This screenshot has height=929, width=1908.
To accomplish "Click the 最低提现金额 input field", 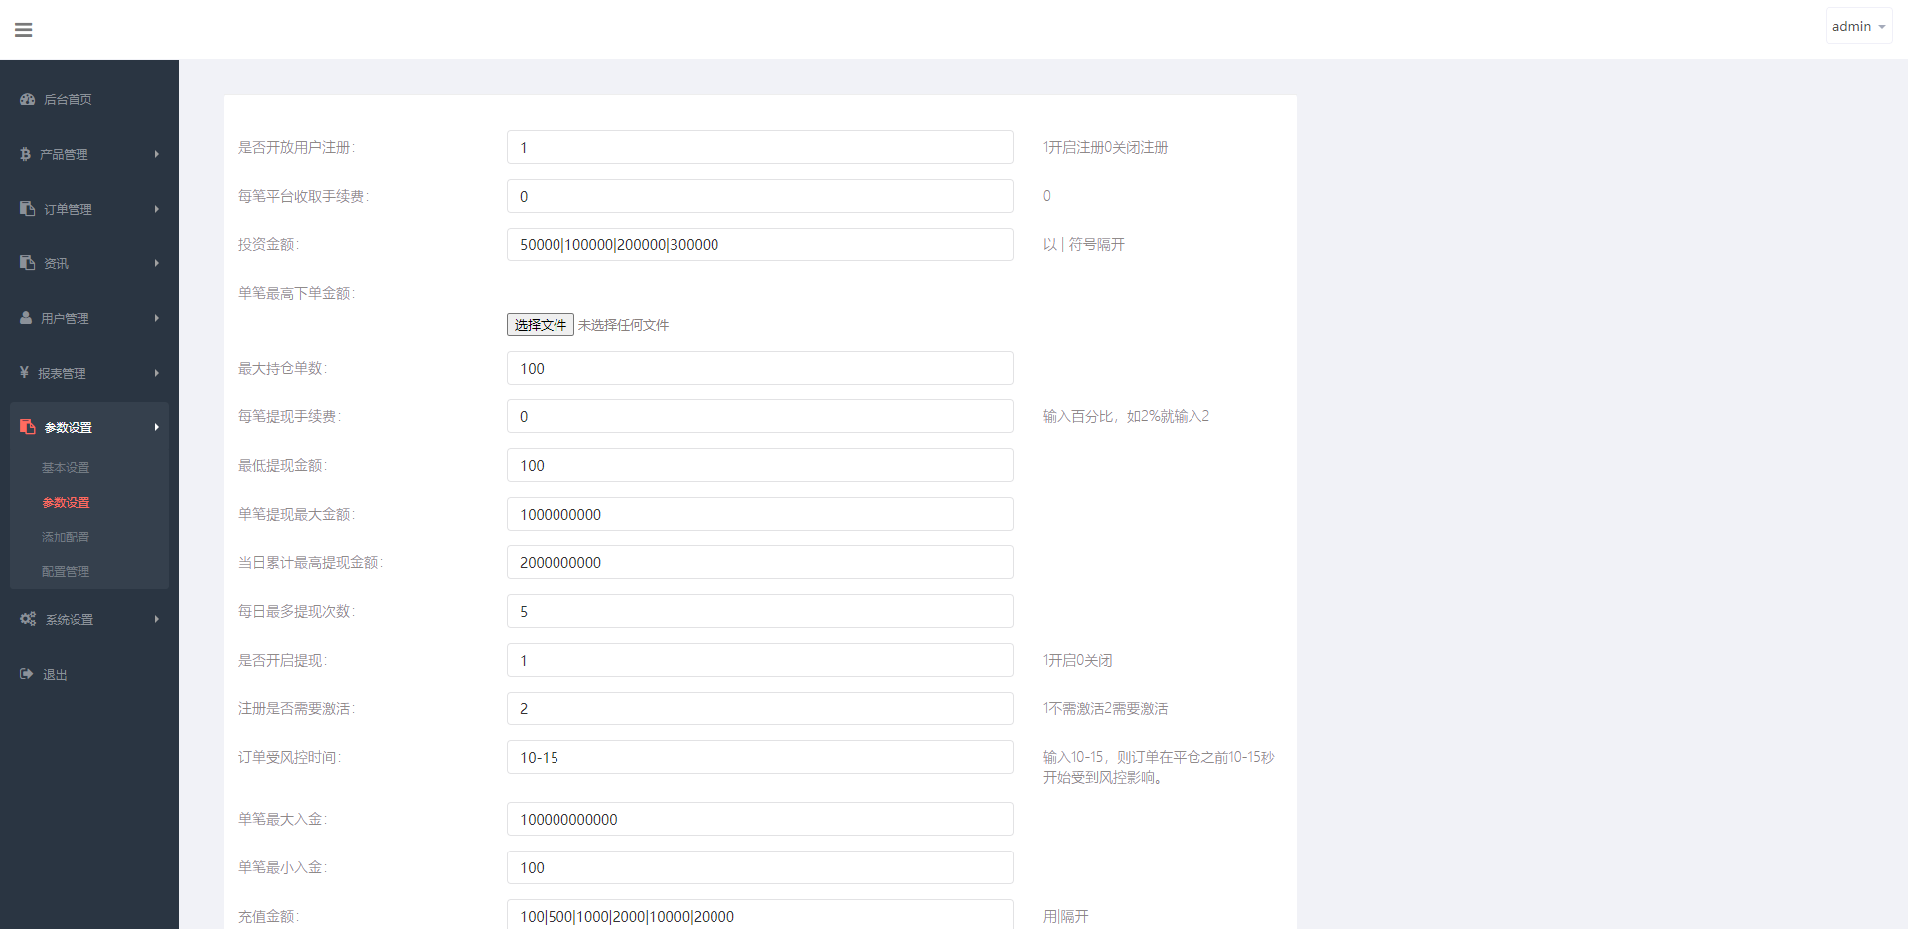I will 760,465.
